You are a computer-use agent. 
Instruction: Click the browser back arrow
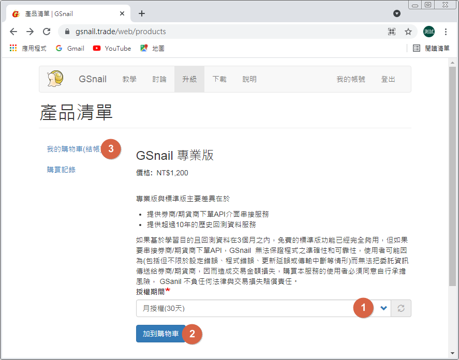(13, 32)
